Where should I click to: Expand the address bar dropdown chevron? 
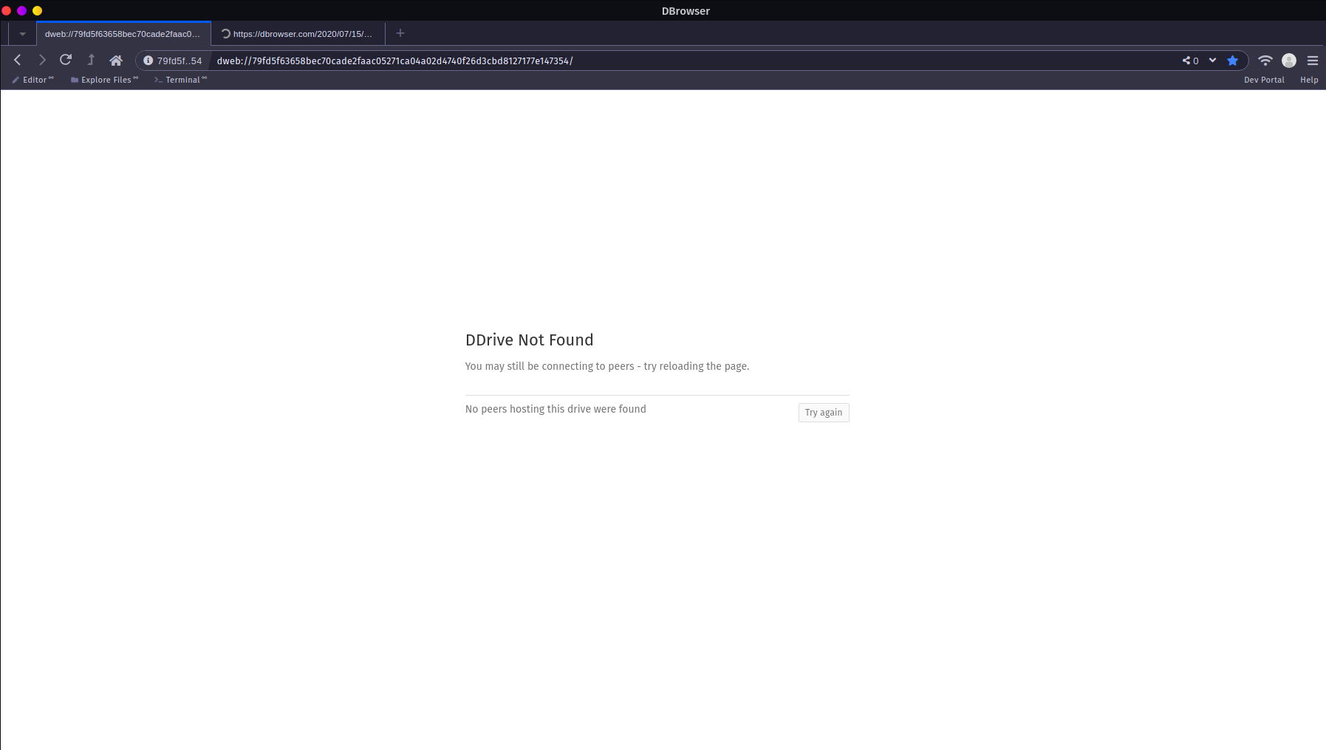pyautogui.click(x=1212, y=61)
